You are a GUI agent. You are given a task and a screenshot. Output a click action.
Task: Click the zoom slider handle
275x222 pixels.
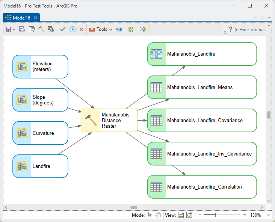[215, 215]
